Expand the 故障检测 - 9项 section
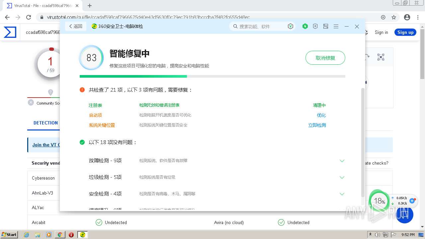 click(342, 161)
